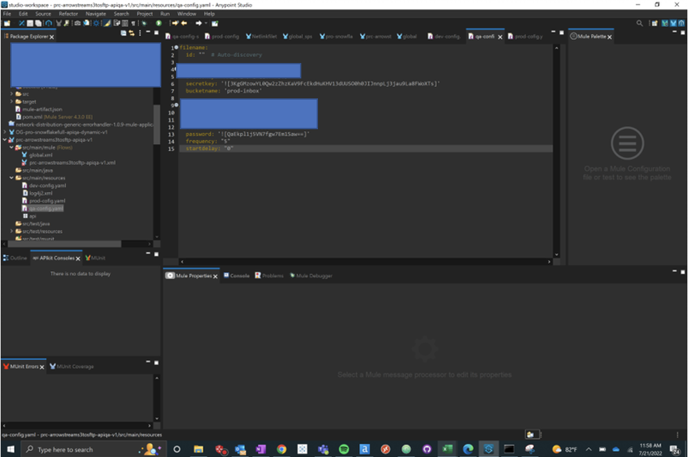Minimize the Package Explorer panel
688x457 pixels.
[148, 32]
